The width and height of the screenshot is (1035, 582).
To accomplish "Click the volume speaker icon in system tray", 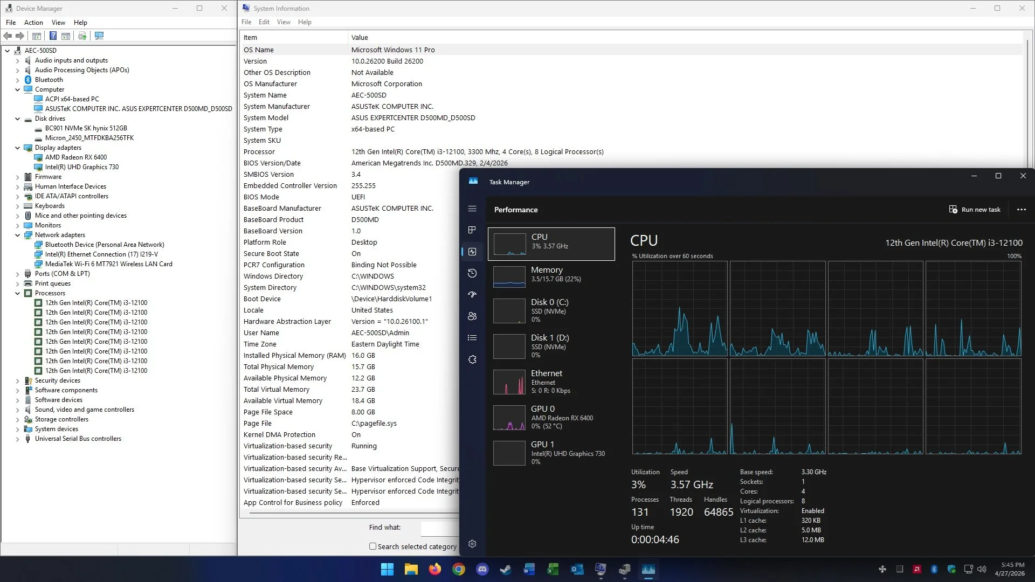I will 982,569.
